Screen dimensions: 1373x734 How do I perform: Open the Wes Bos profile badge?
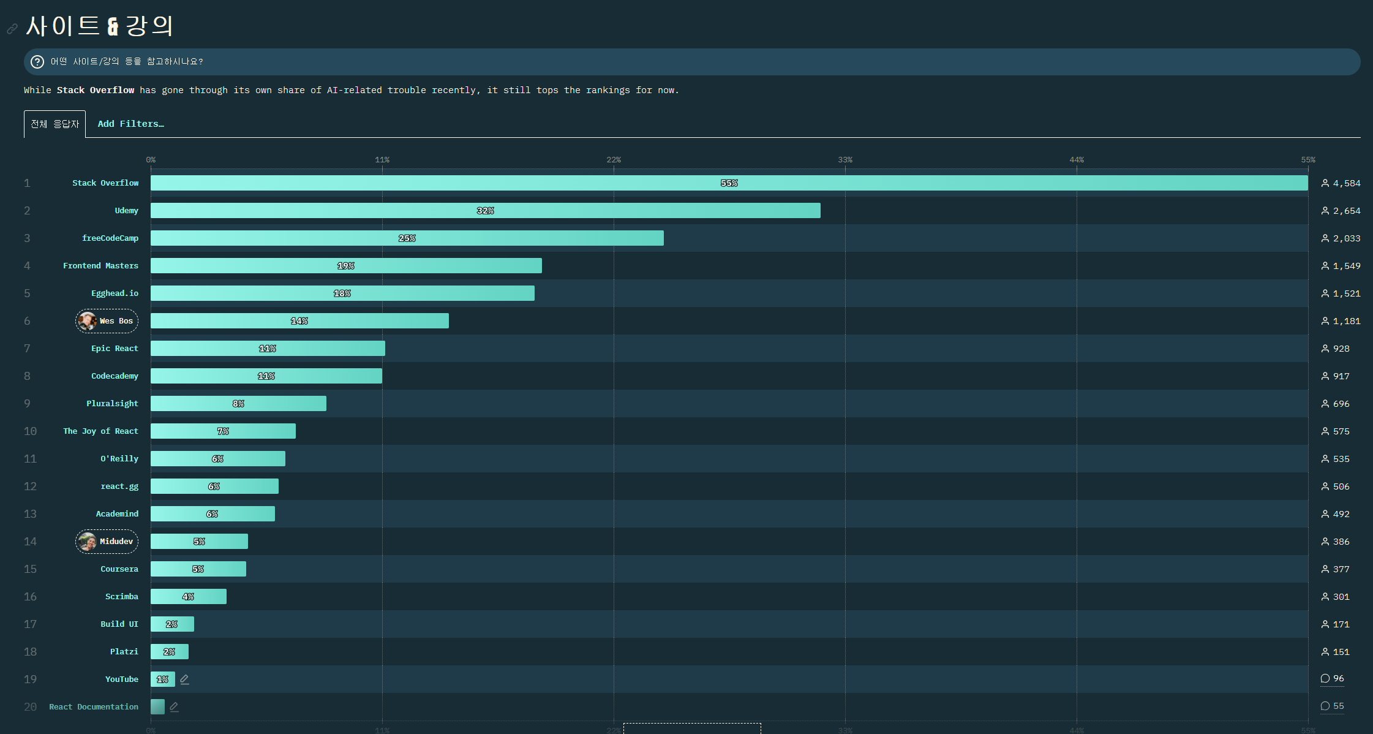[116, 321]
